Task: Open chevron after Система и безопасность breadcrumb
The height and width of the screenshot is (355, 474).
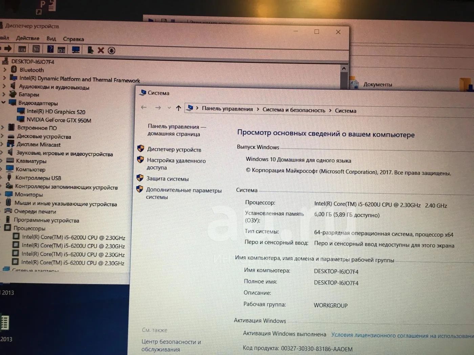Action: [330, 110]
